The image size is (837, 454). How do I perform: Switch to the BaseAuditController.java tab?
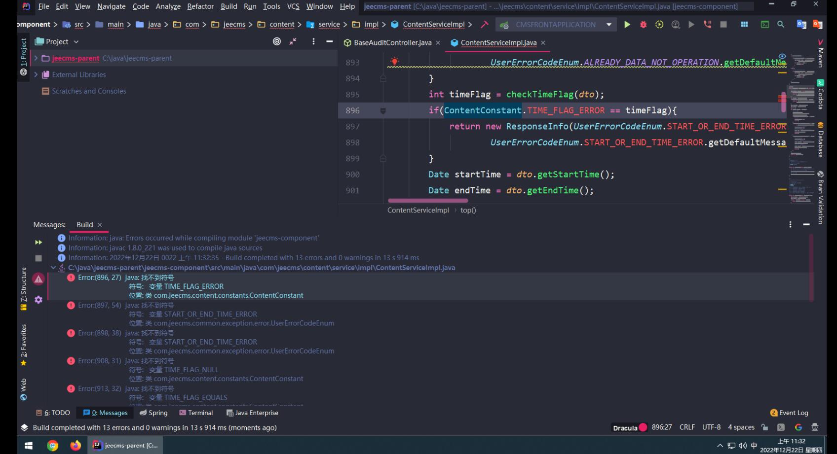tap(392, 43)
